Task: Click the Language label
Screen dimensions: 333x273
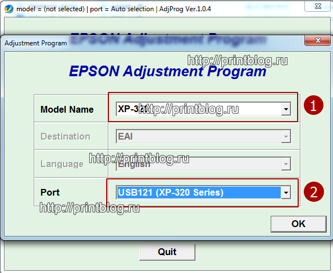Action: (x=62, y=164)
